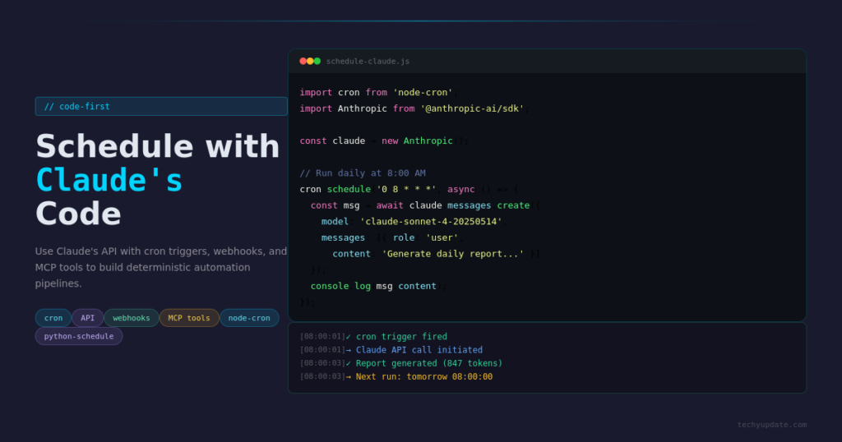This screenshot has width=842, height=442.
Task: Select the MCP tools tag pill
Action: click(189, 318)
